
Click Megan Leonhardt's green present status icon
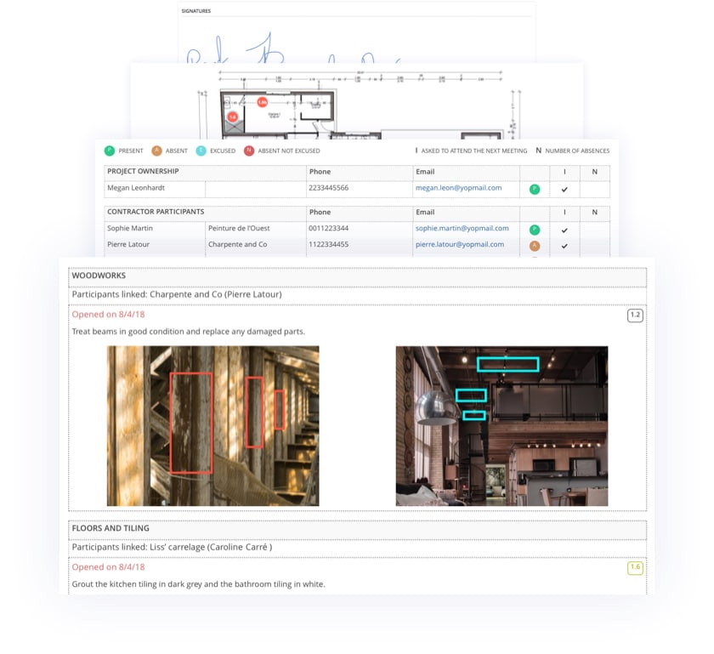click(x=535, y=189)
